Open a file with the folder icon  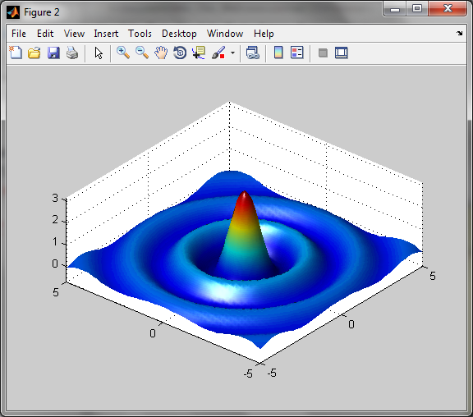coord(34,53)
